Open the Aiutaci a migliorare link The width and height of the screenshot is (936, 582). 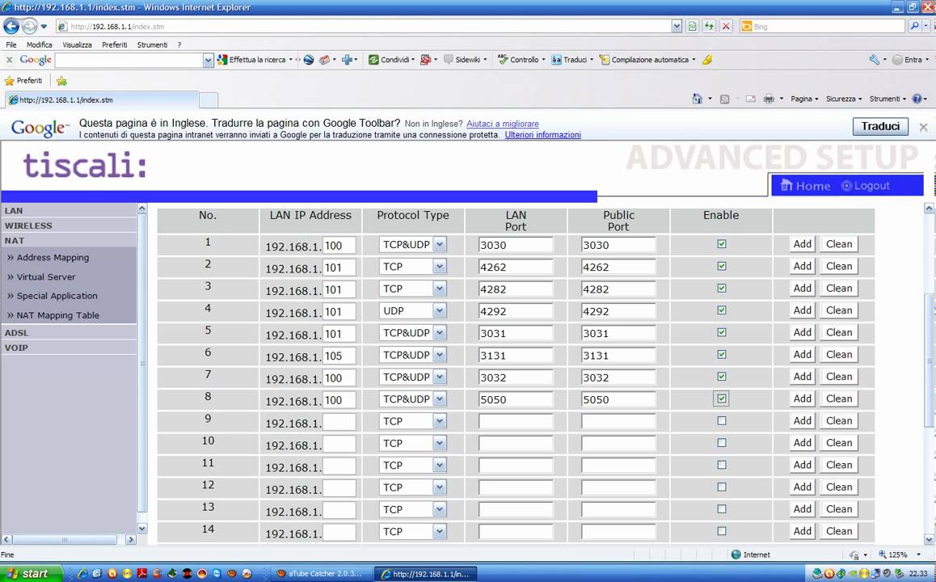point(503,124)
